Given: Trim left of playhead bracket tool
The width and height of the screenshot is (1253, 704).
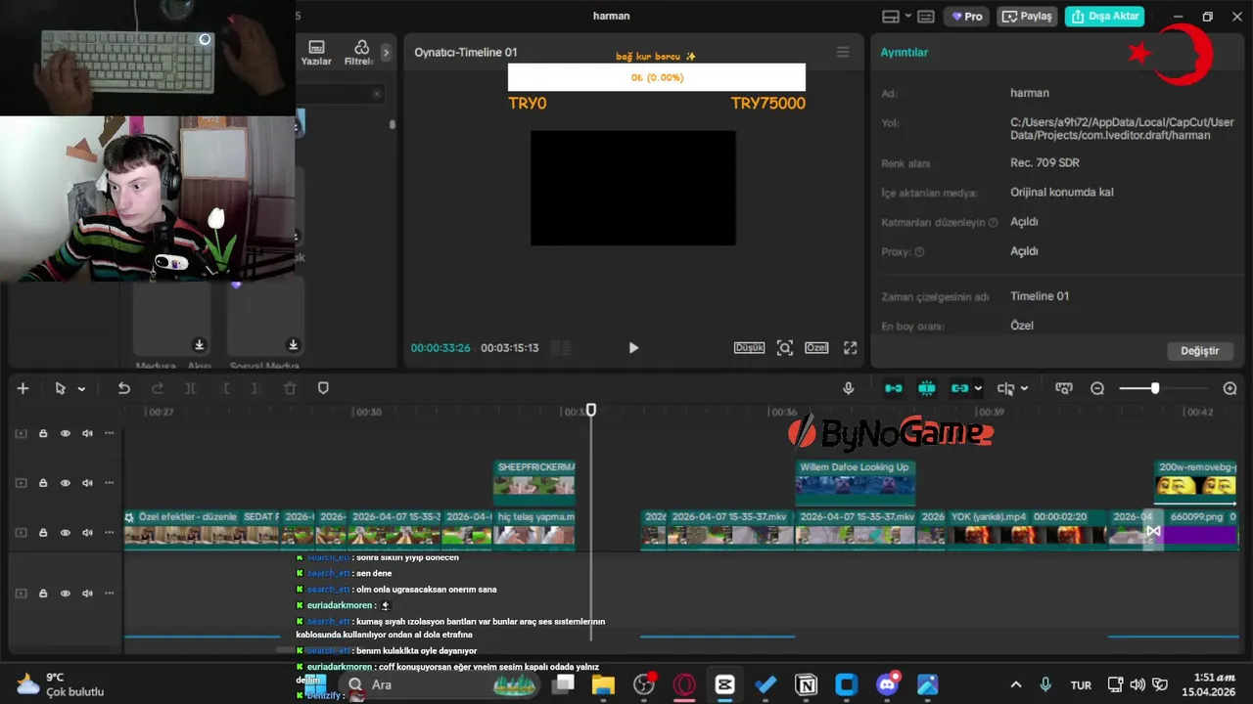Looking at the screenshot, I should coord(225,388).
